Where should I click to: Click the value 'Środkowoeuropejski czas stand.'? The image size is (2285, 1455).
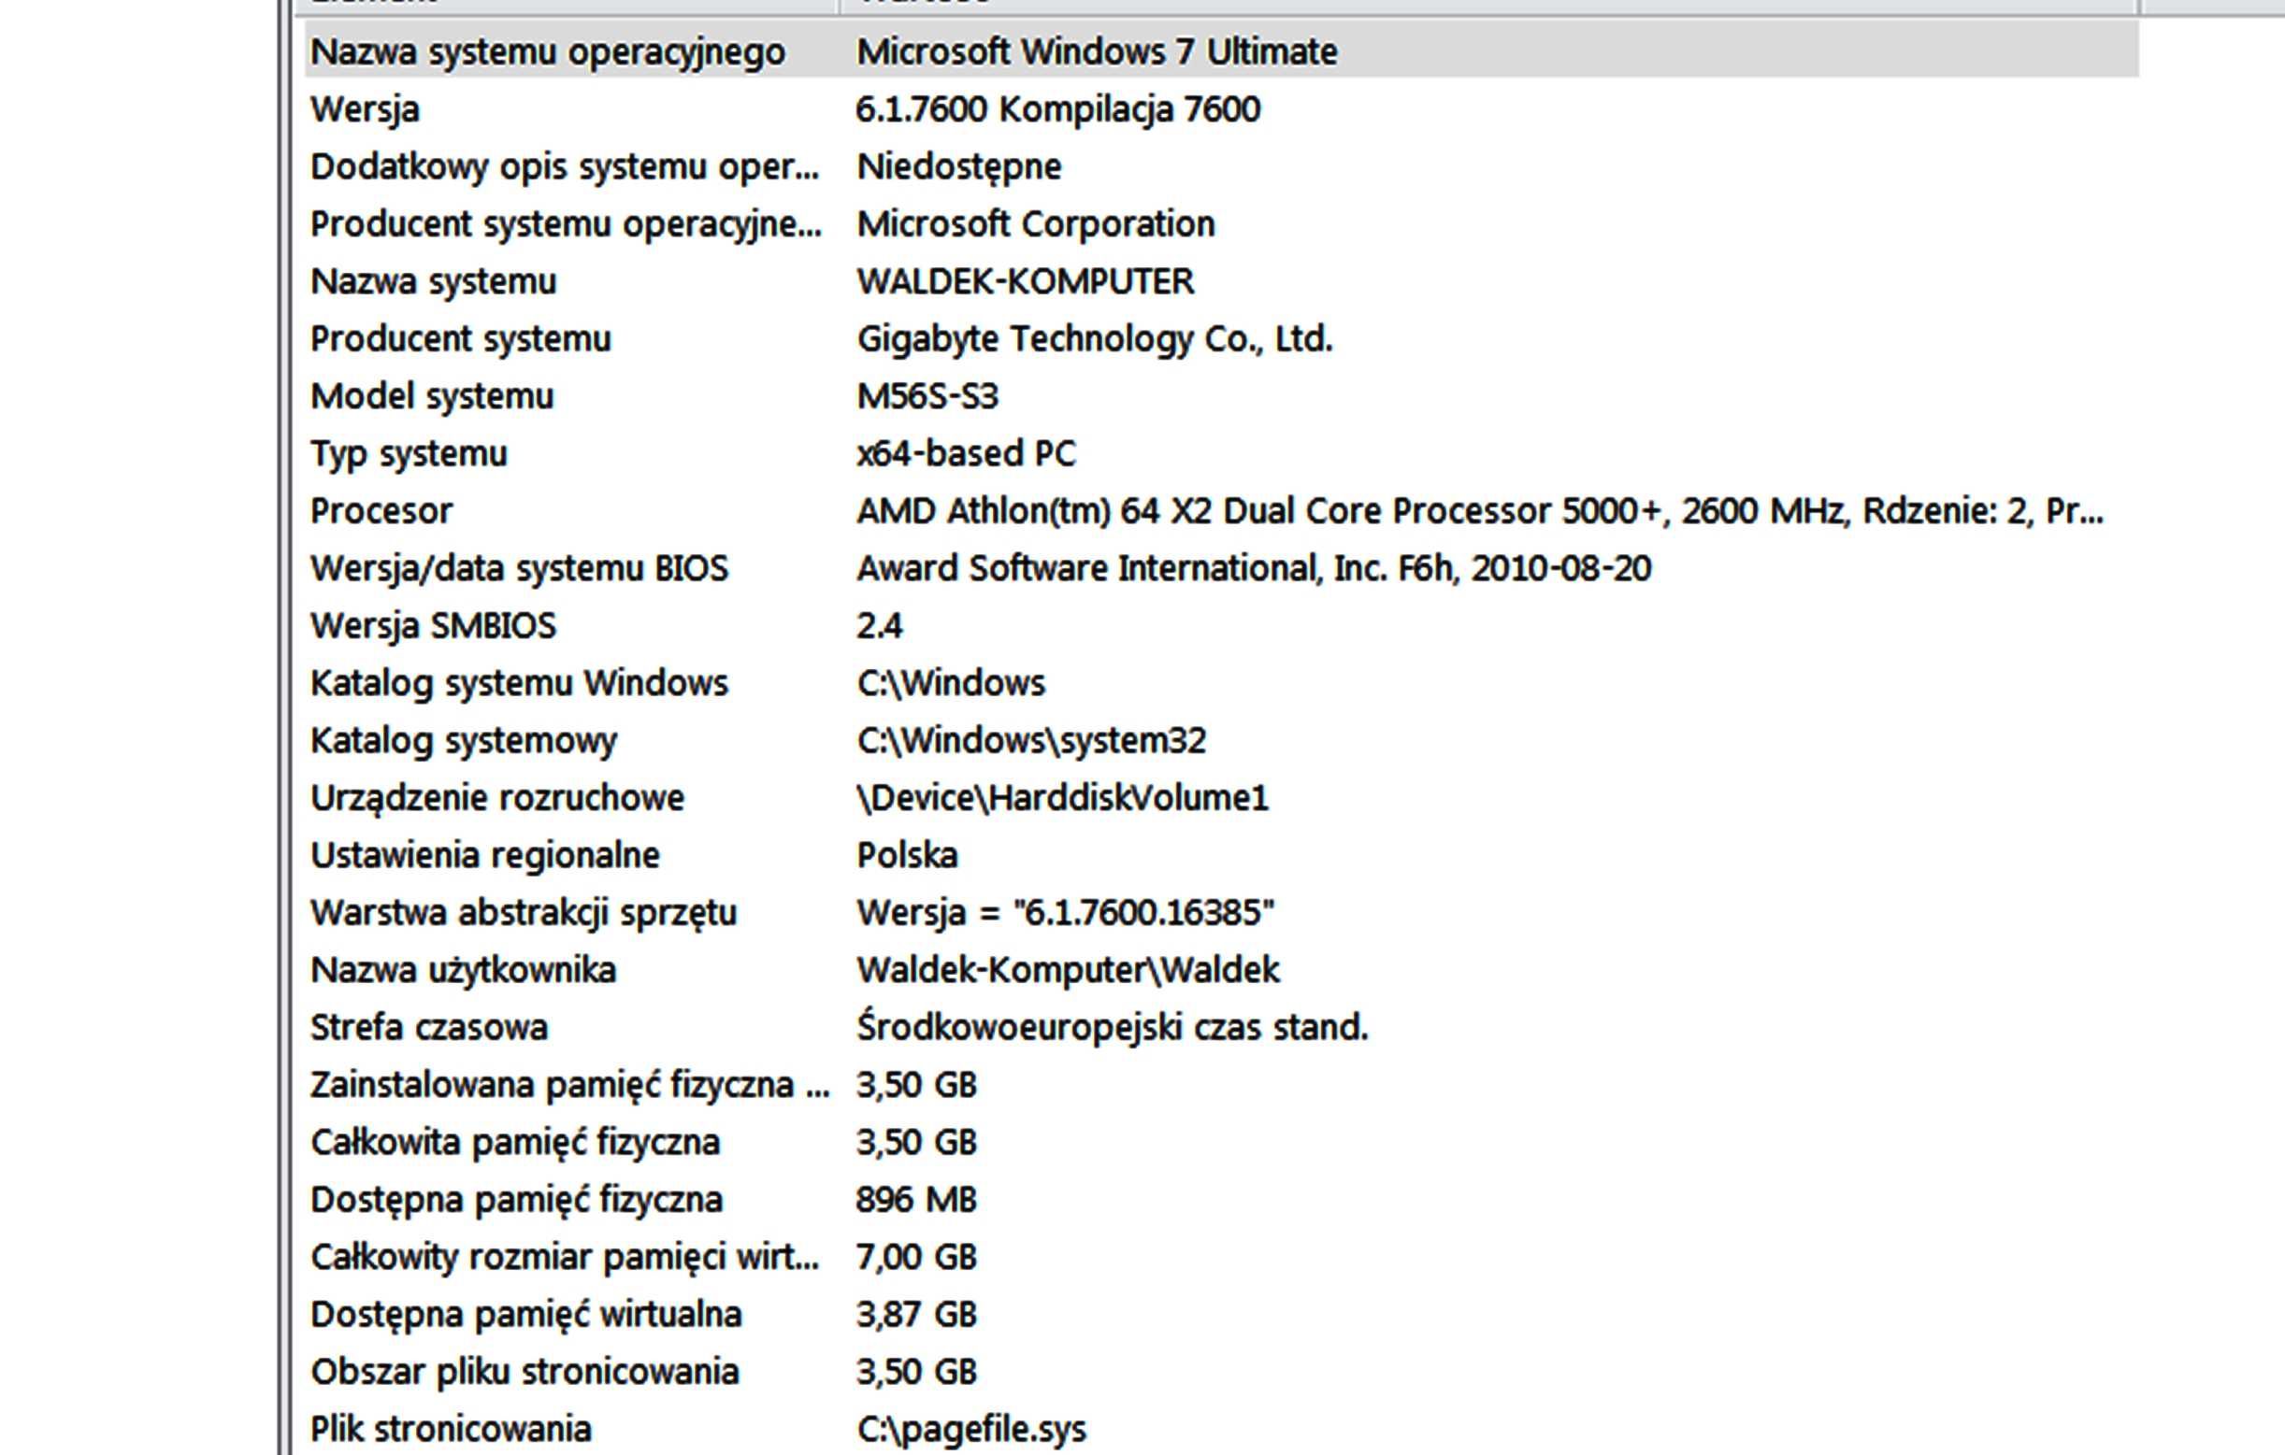click(x=1113, y=1028)
